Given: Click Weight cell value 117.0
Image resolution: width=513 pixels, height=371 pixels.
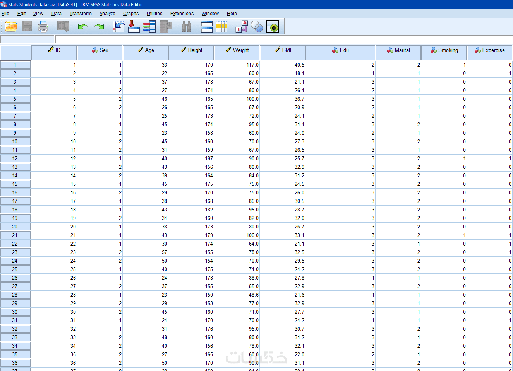Looking at the screenshot, I should (237, 65).
